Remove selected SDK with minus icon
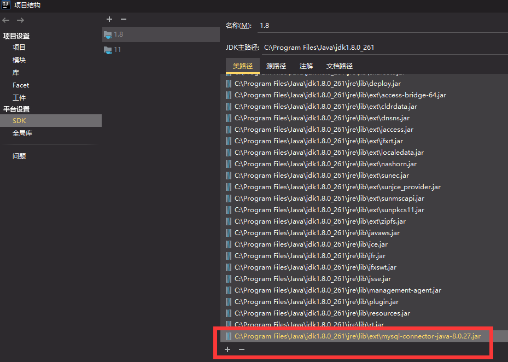This screenshot has height=362, width=508. 124,19
